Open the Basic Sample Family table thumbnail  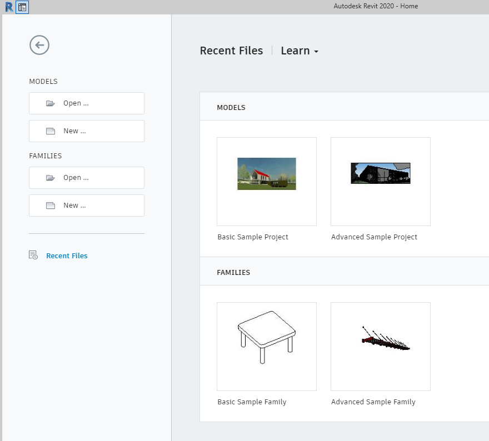point(267,346)
